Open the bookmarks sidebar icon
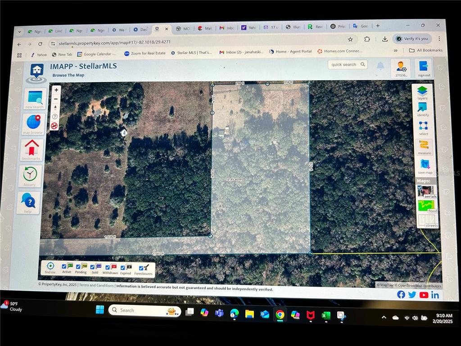This screenshot has height=346, width=461. coord(32,149)
